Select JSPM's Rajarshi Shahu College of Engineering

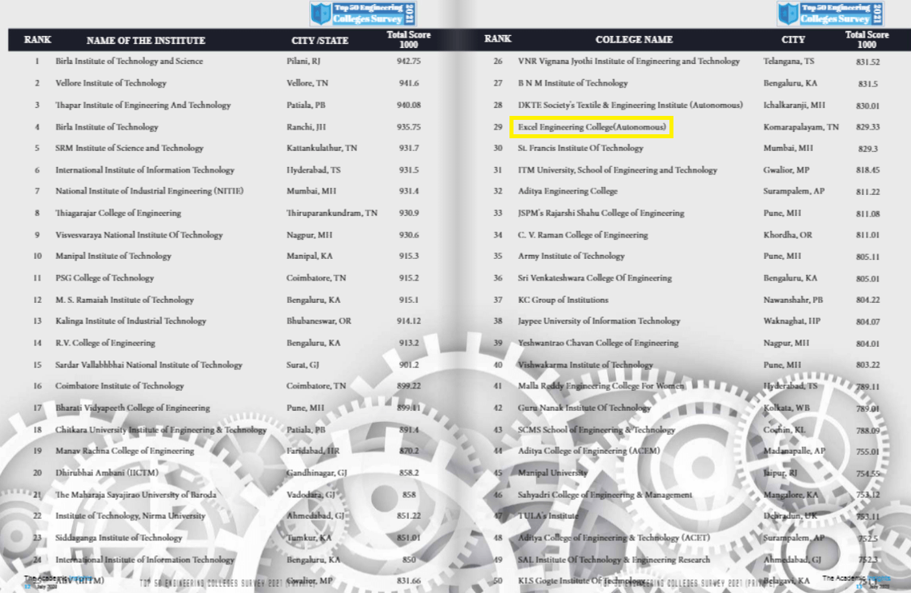tap(601, 213)
